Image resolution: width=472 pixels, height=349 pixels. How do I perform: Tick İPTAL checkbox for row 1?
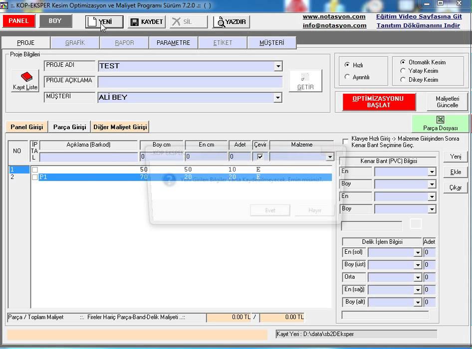click(x=35, y=170)
